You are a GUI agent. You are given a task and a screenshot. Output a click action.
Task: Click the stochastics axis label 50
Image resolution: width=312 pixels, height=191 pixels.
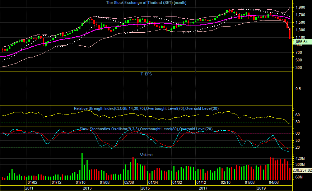click(298, 140)
